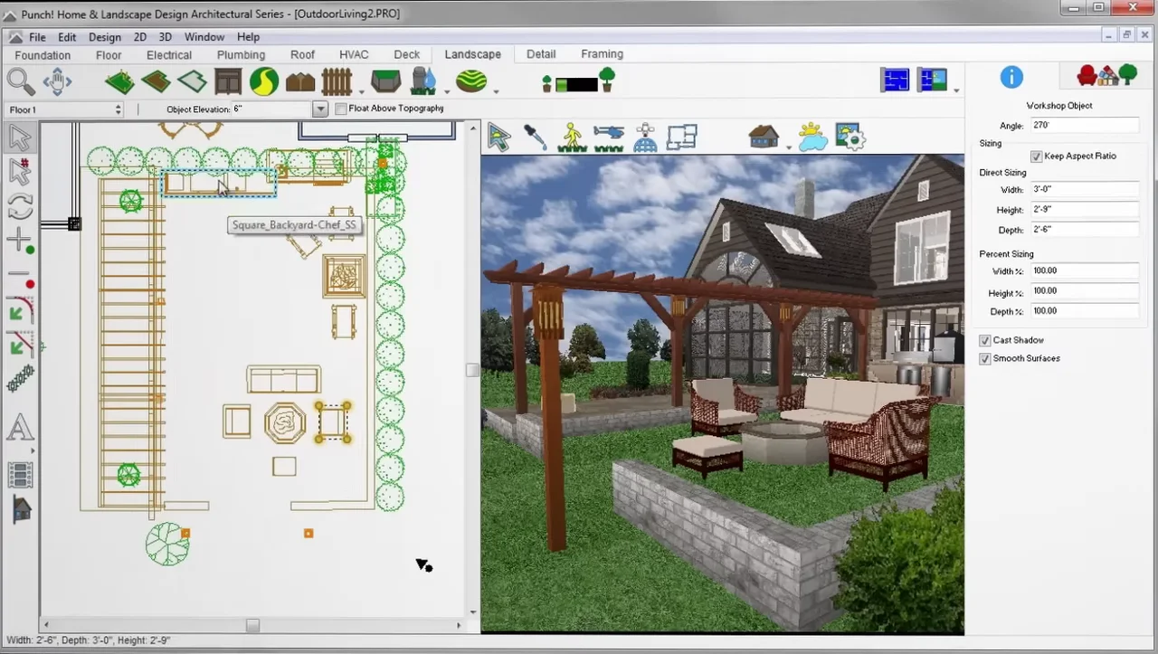Pick the yellow pathway tool

(264, 81)
